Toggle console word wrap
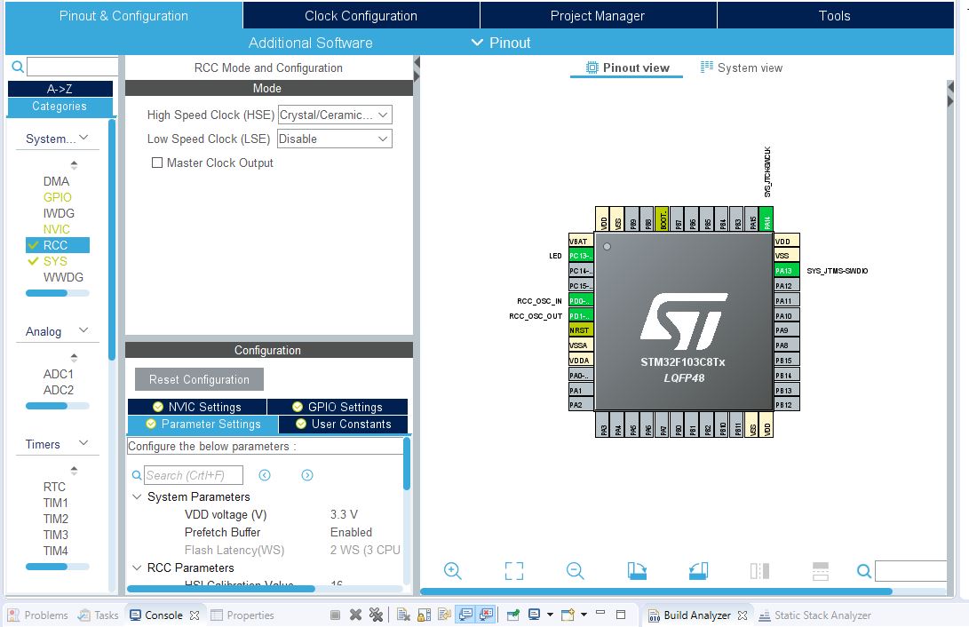The width and height of the screenshot is (969, 627). click(x=444, y=615)
